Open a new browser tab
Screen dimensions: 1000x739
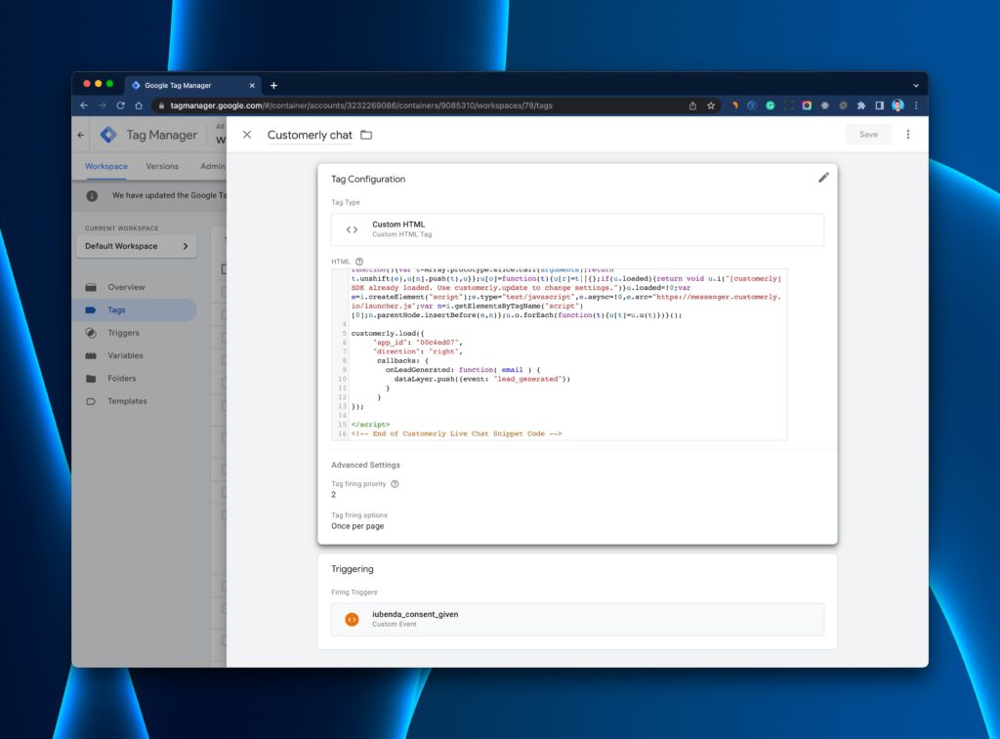click(x=273, y=86)
